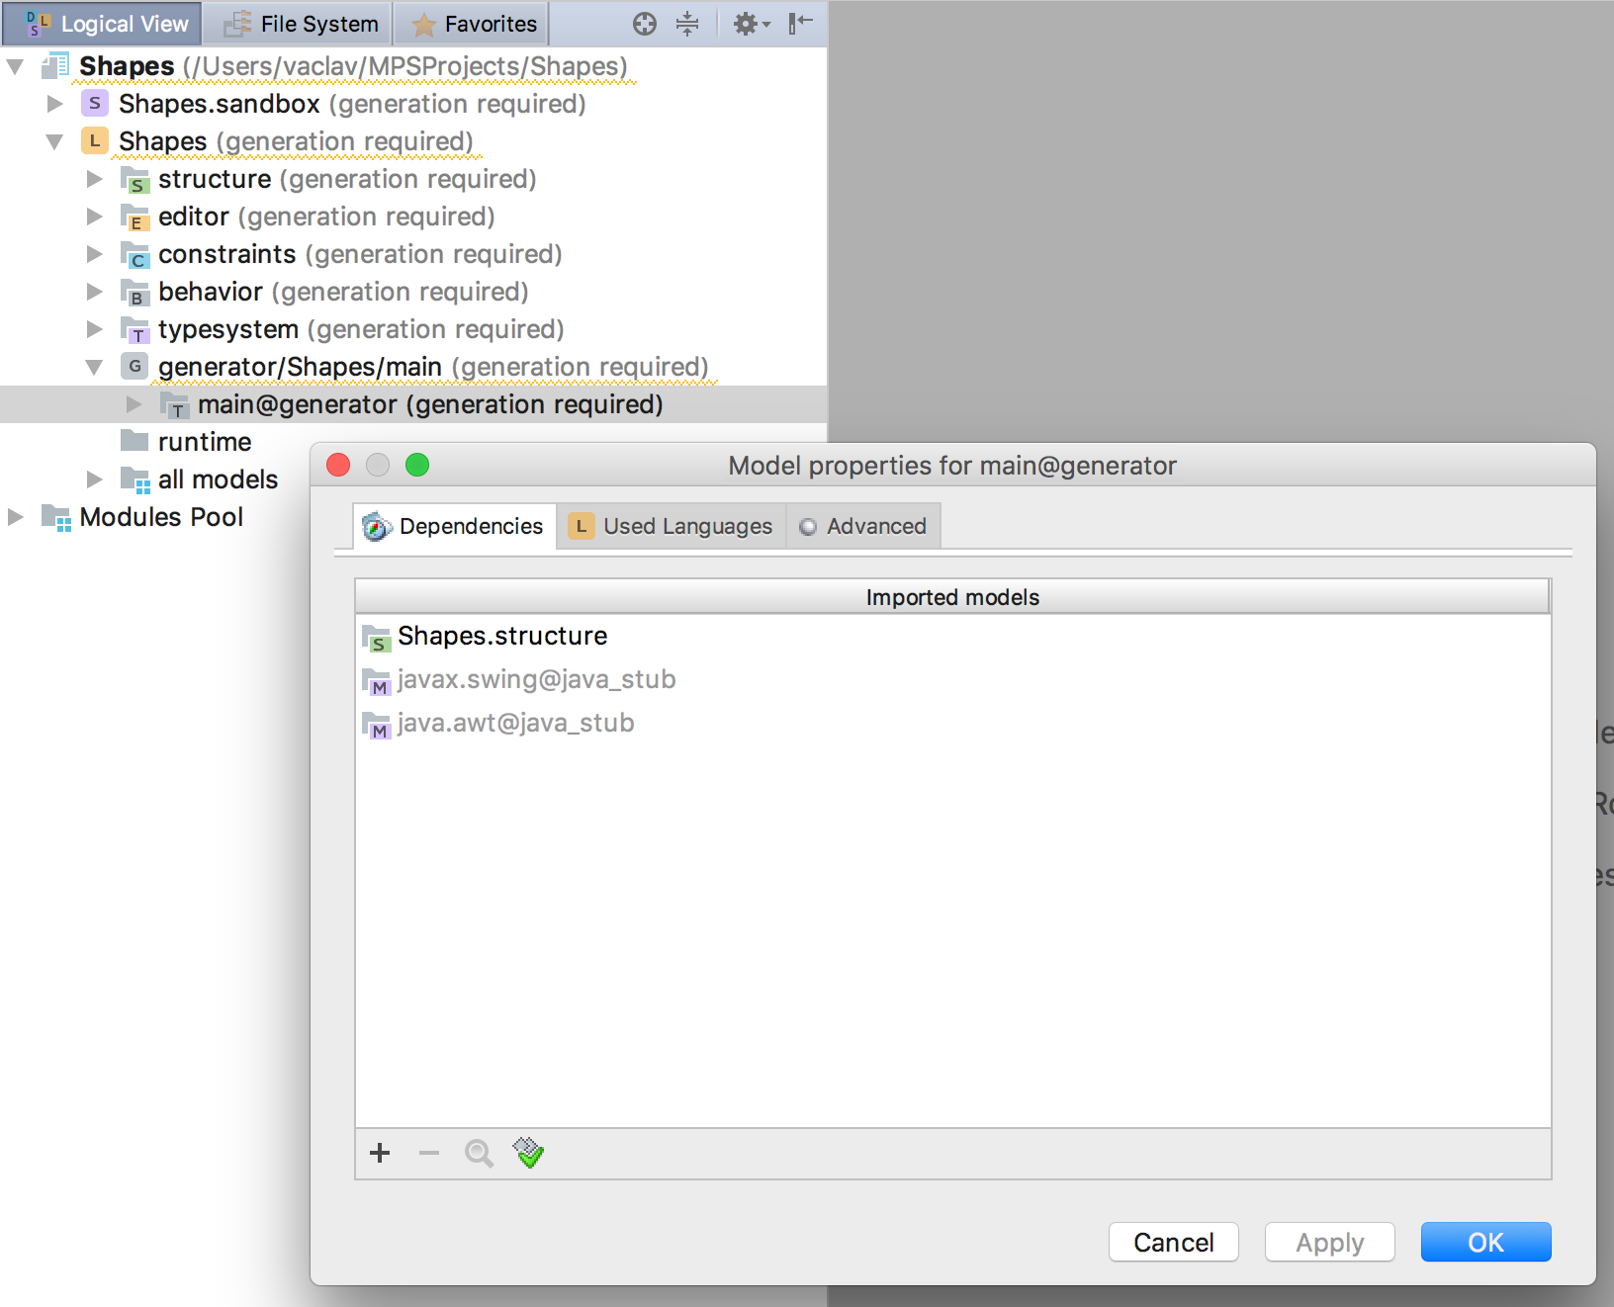Click the plus icon to add imported model
Viewport: 1614px width, 1307px height.
(x=380, y=1153)
